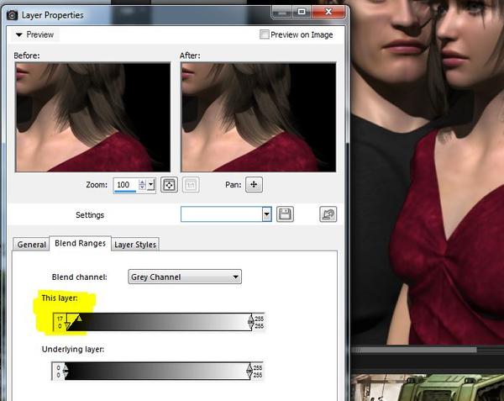Click the Save preset floppy disk icon
This screenshot has height=401, width=504.
tap(285, 214)
